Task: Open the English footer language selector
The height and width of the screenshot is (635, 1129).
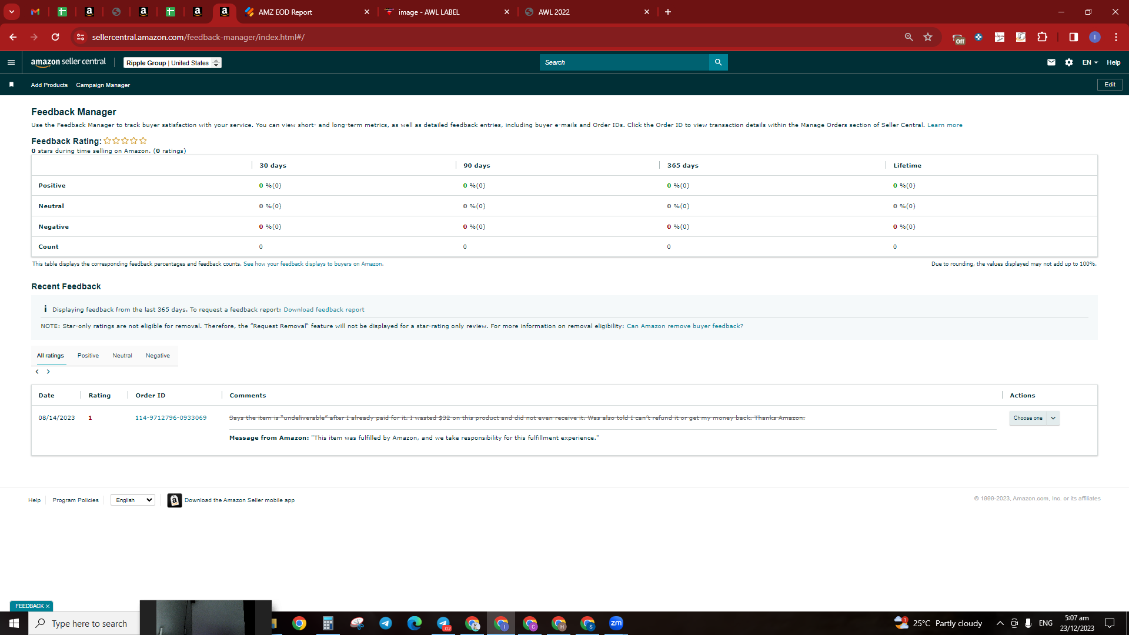Action: (133, 500)
